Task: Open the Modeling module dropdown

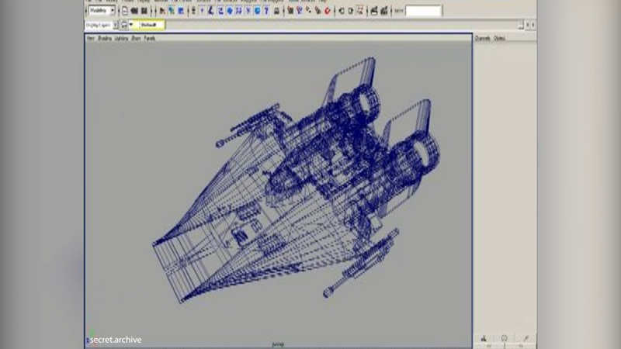Action: (102, 11)
